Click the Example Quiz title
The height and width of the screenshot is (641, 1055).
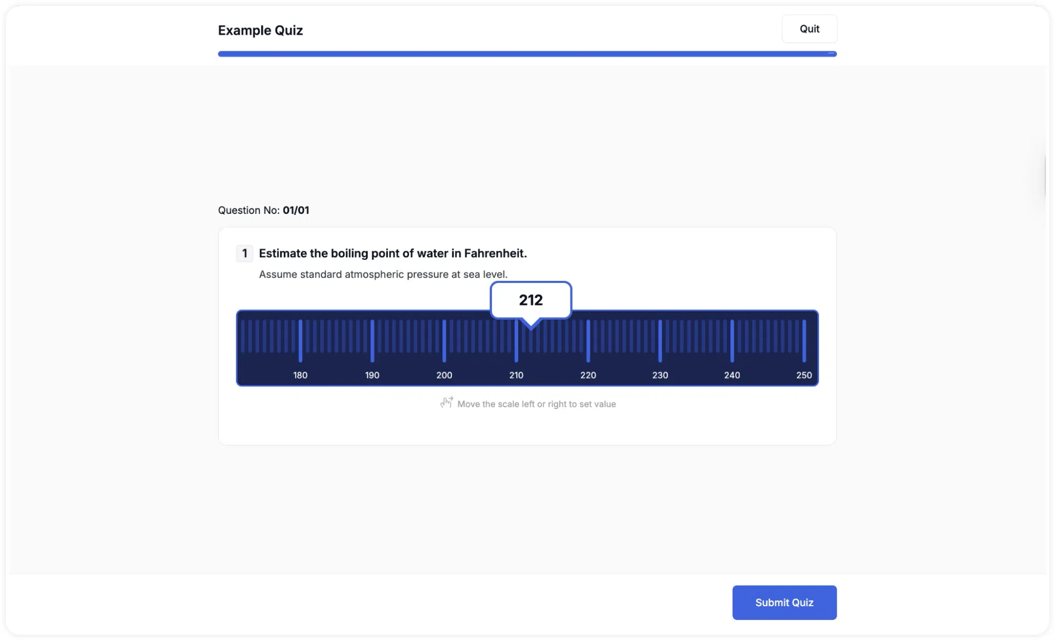(x=260, y=31)
